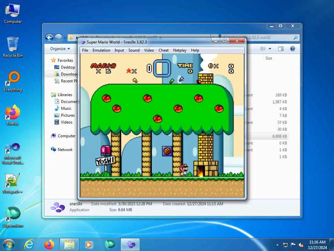Open the Emulation menu
The width and height of the screenshot is (334, 251).
(101, 50)
